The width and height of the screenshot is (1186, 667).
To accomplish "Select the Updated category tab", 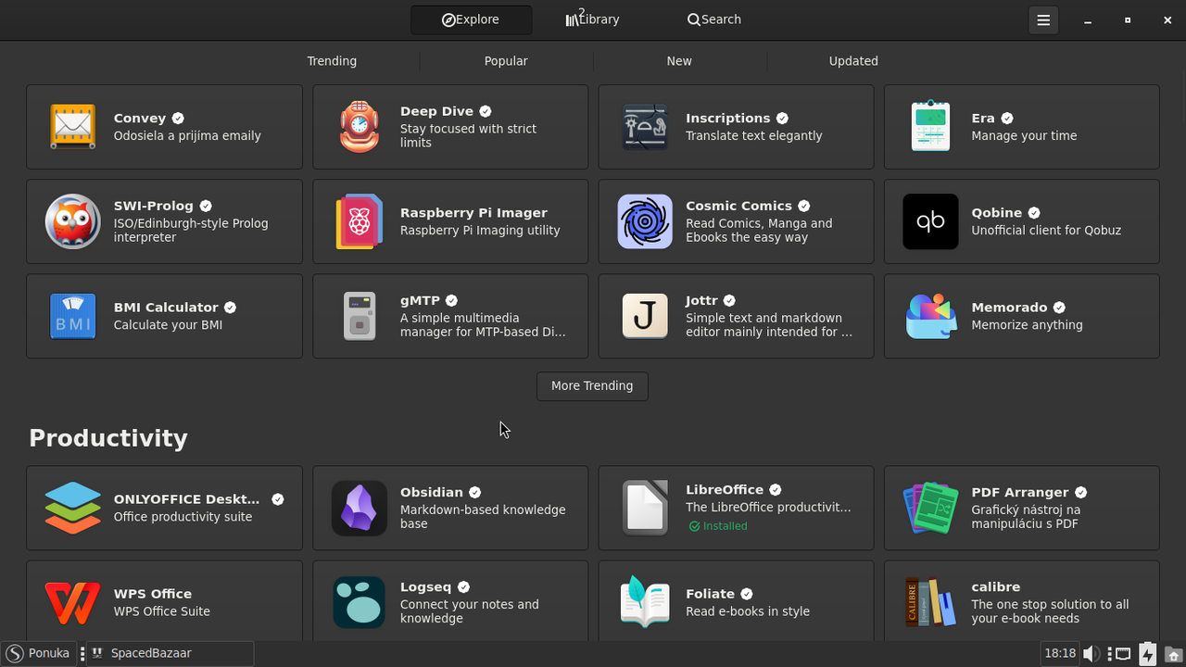I will pyautogui.click(x=853, y=61).
